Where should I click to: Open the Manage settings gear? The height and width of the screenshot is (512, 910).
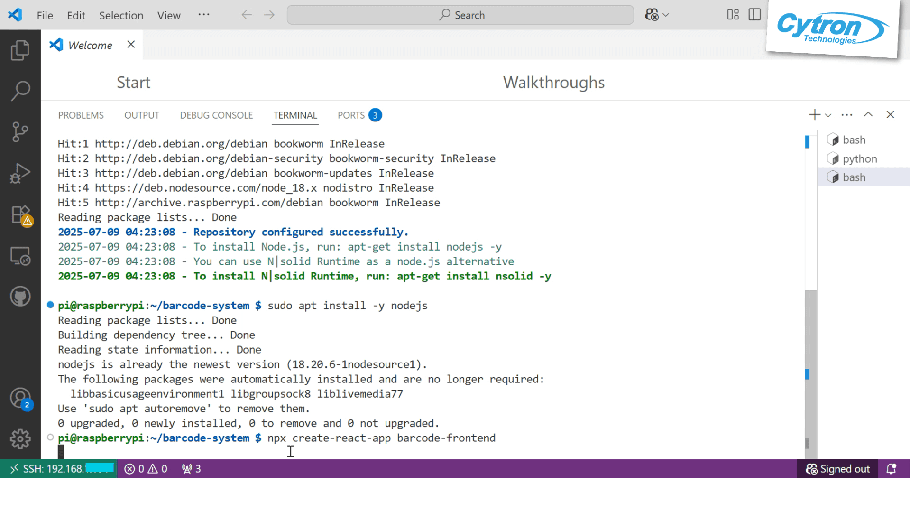point(20,439)
